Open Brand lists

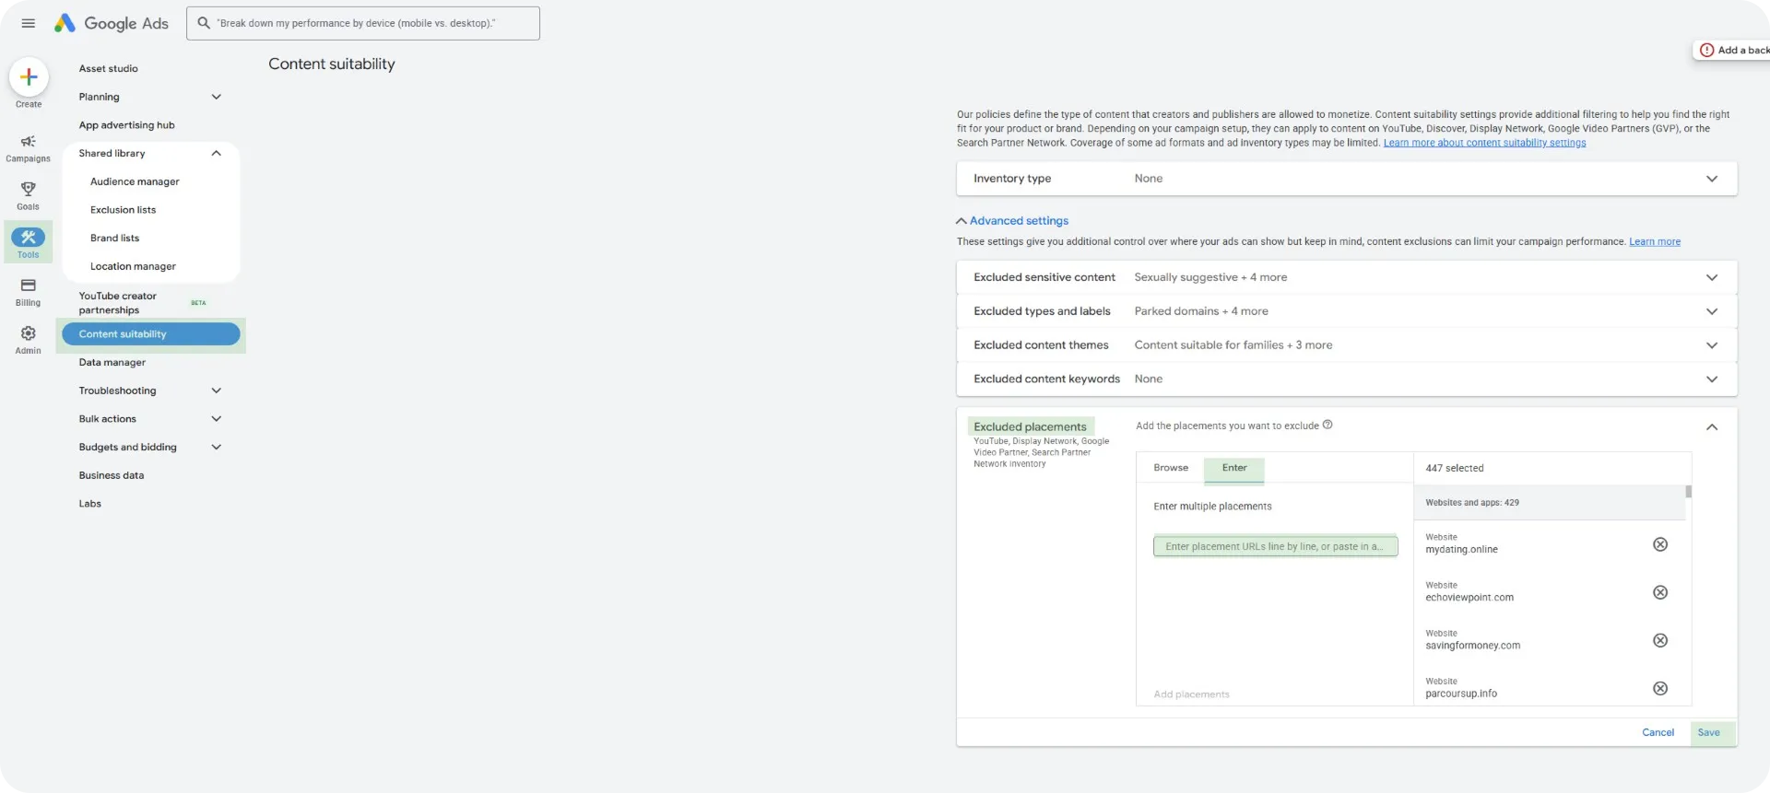115,239
